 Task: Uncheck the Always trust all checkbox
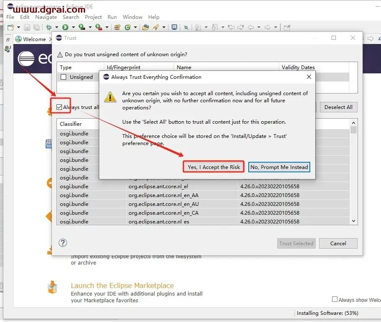click(x=59, y=107)
